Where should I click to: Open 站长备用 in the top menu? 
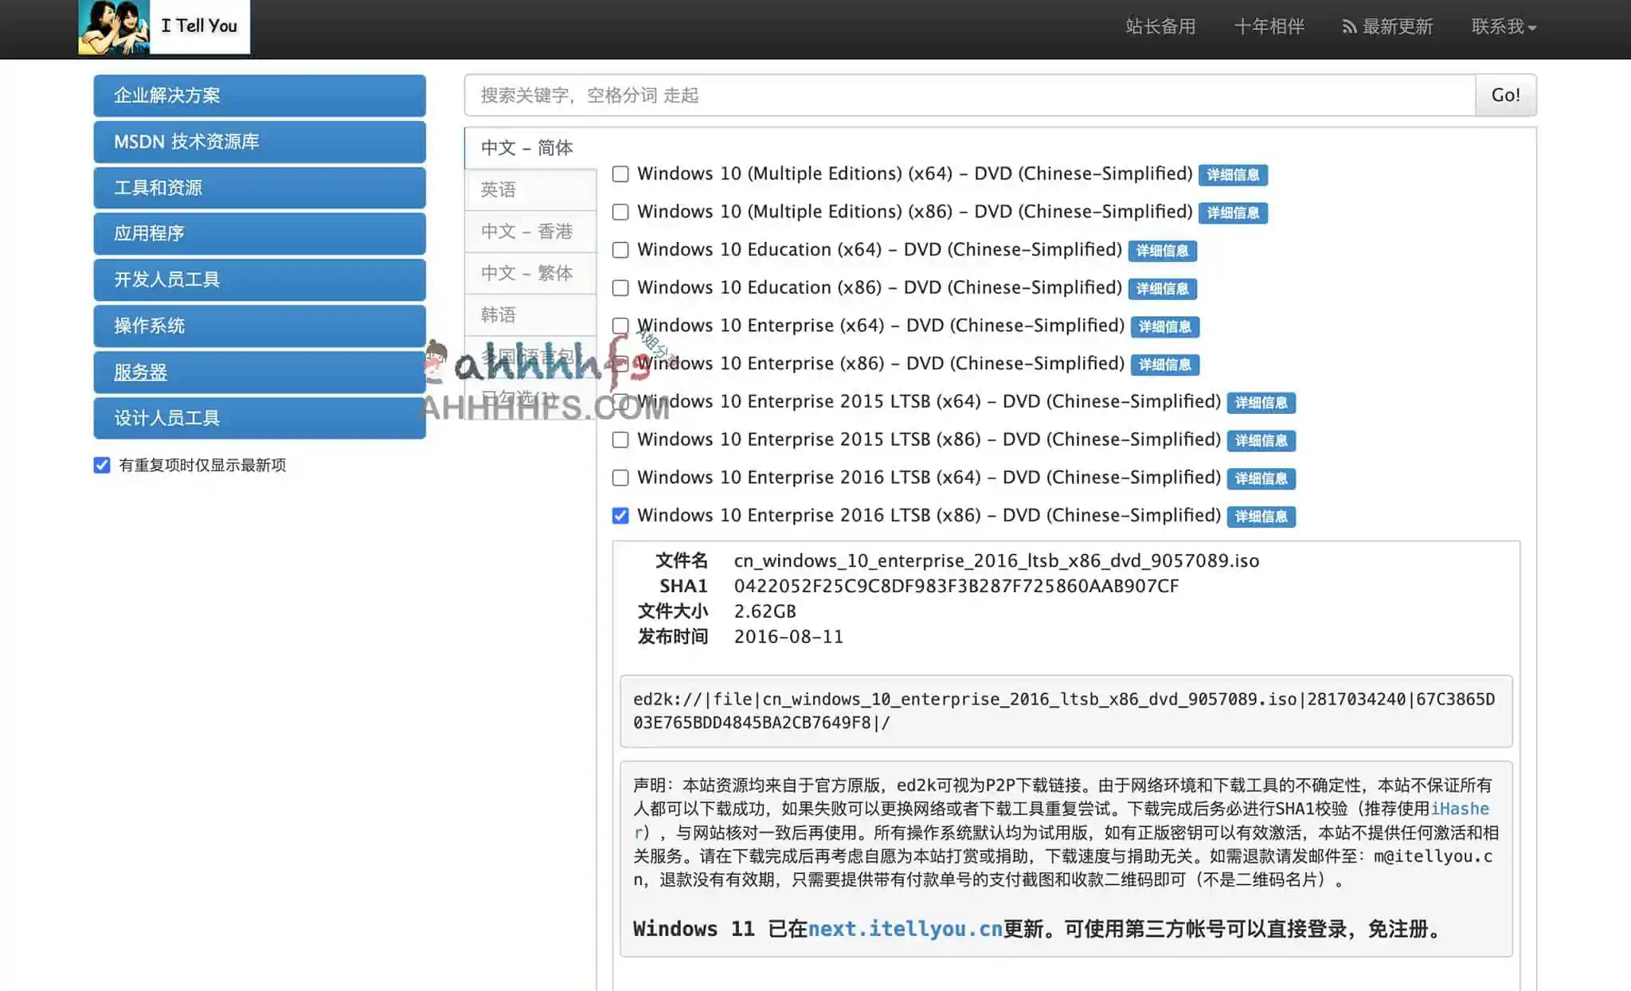pos(1159,26)
